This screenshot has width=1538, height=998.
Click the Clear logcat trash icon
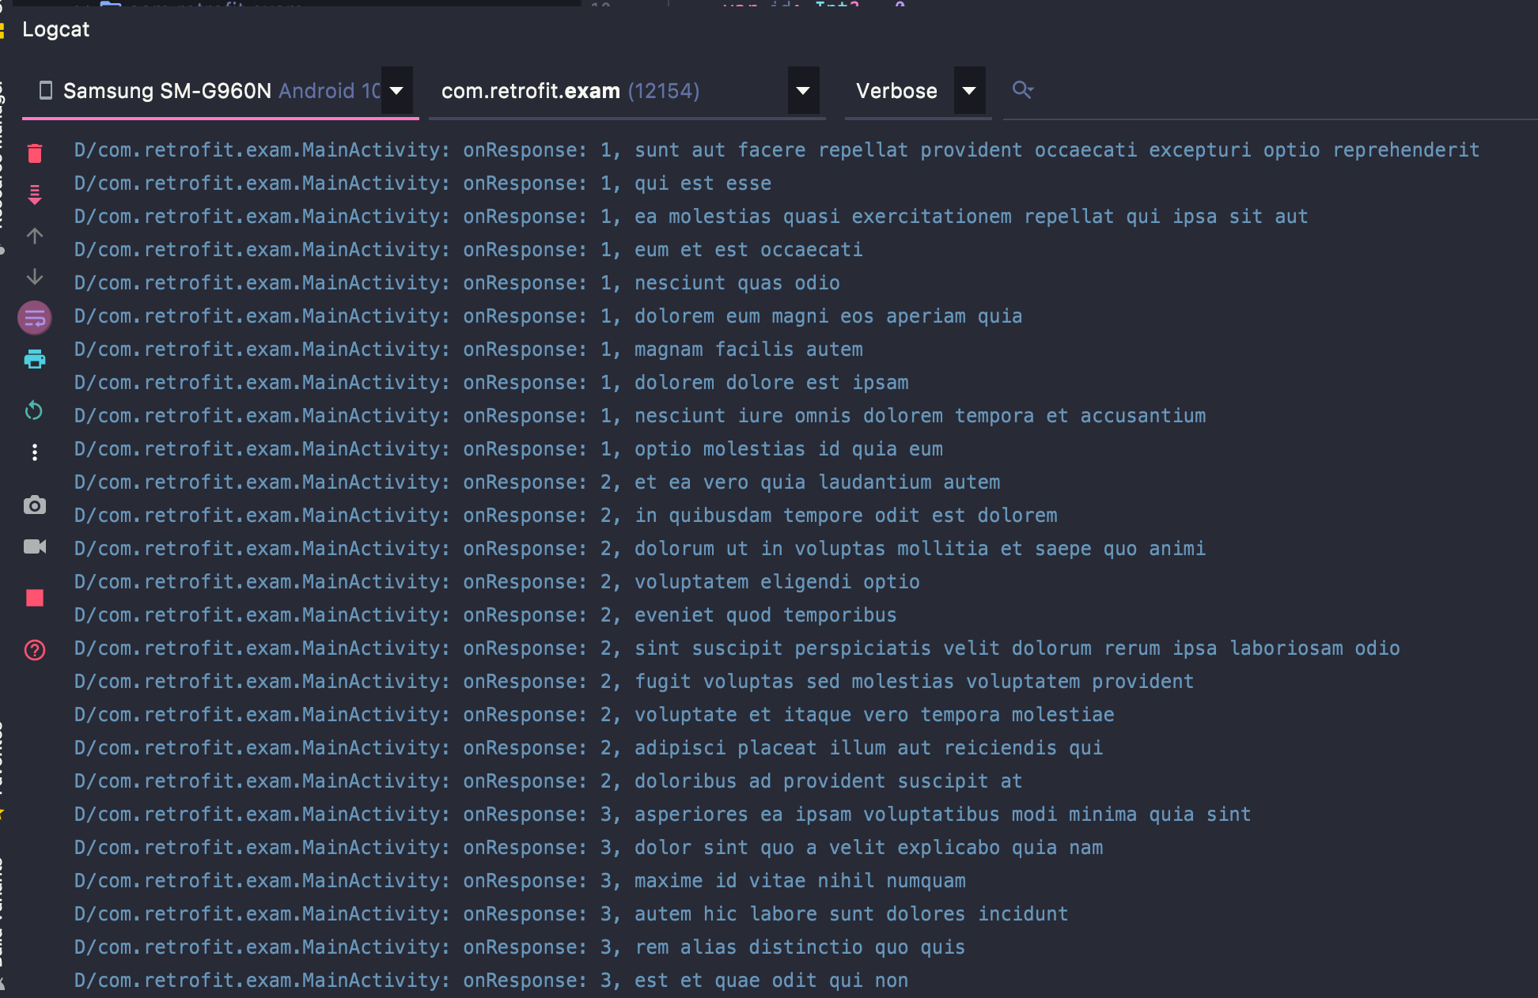click(35, 153)
